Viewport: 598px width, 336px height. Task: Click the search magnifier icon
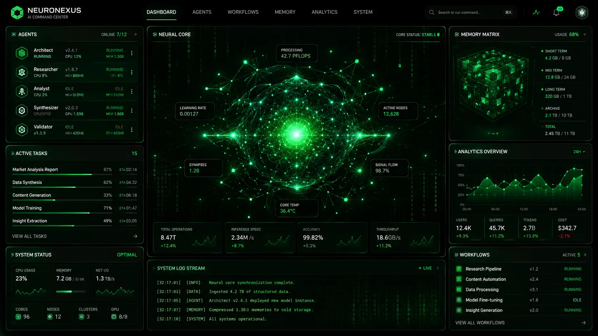[432, 12]
